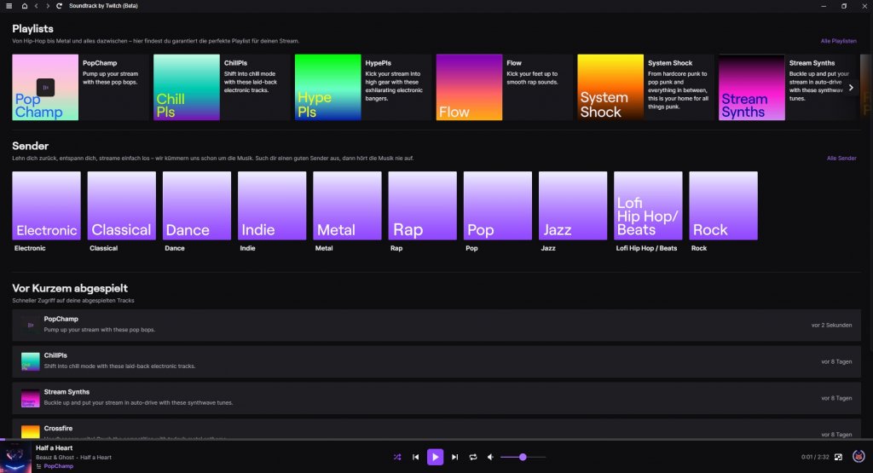Navigate forward with the right arrow

point(48,6)
